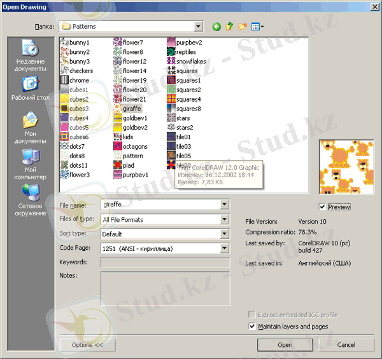Click in the Keywords field
The height and width of the screenshot is (359, 382).
pos(165,262)
